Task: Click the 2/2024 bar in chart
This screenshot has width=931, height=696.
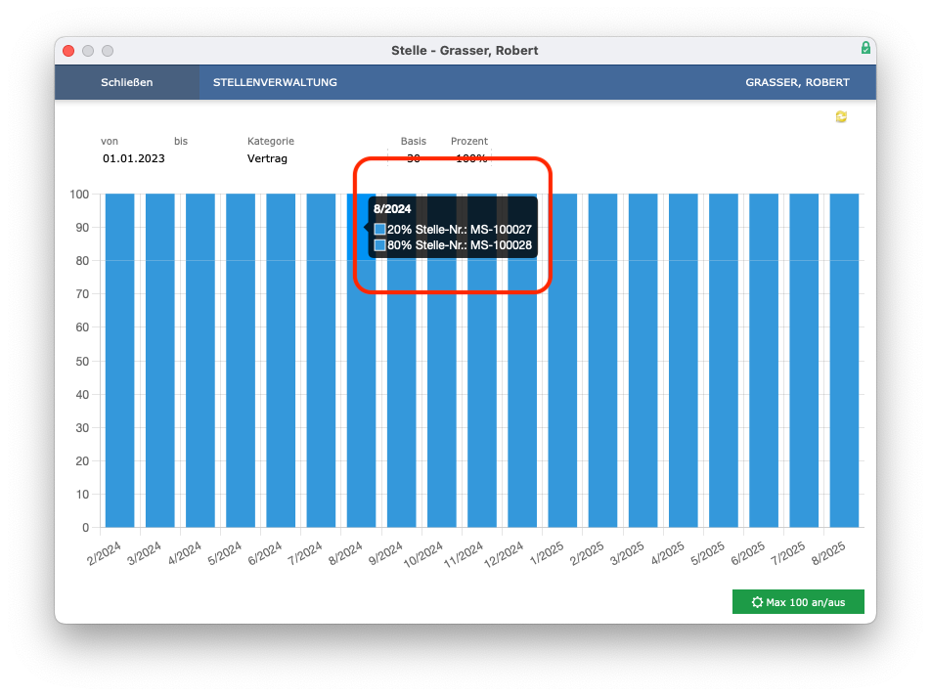Action: (x=120, y=360)
